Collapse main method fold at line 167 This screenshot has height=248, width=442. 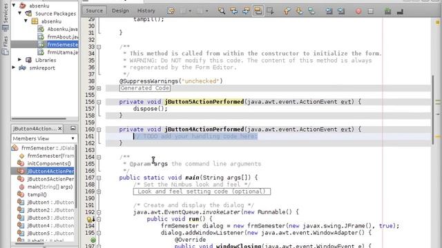pos(99,178)
